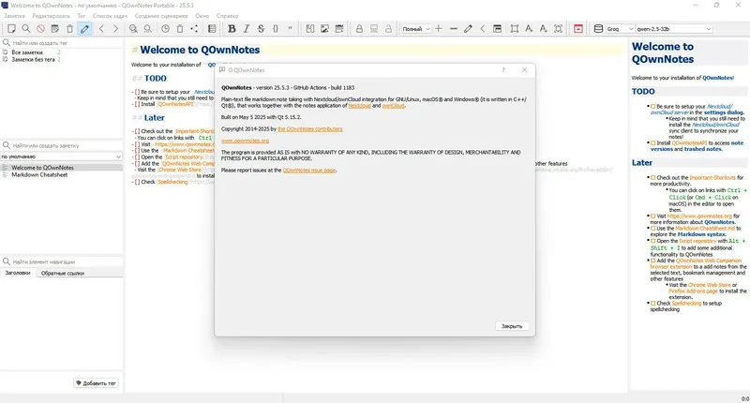Click the red prohibition circle toolbar icon
Viewport: 750px width, 403px height.
[x=40, y=29]
